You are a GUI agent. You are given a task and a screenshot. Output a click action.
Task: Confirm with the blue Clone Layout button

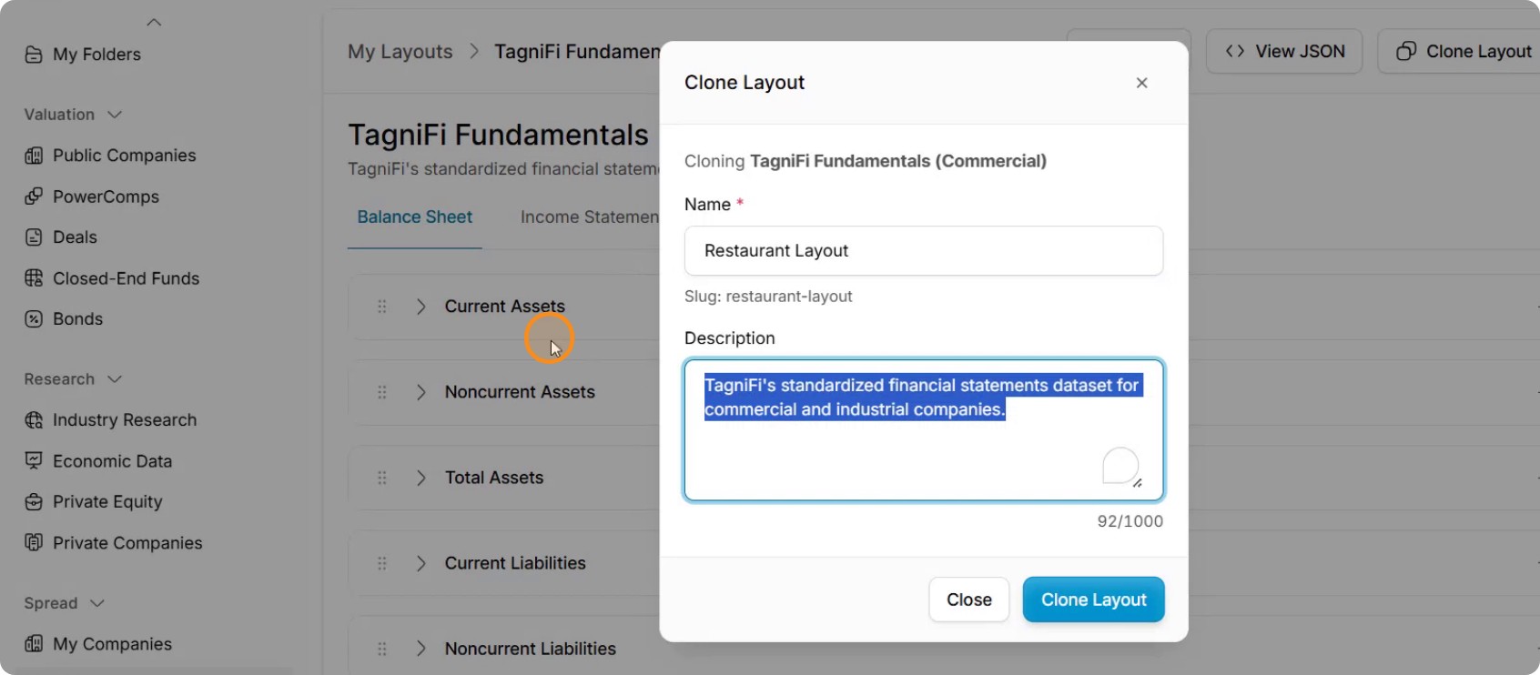pyautogui.click(x=1094, y=599)
